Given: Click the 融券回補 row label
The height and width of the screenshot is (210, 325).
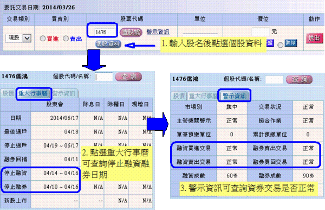Looking at the screenshot, I should coord(16,160).
